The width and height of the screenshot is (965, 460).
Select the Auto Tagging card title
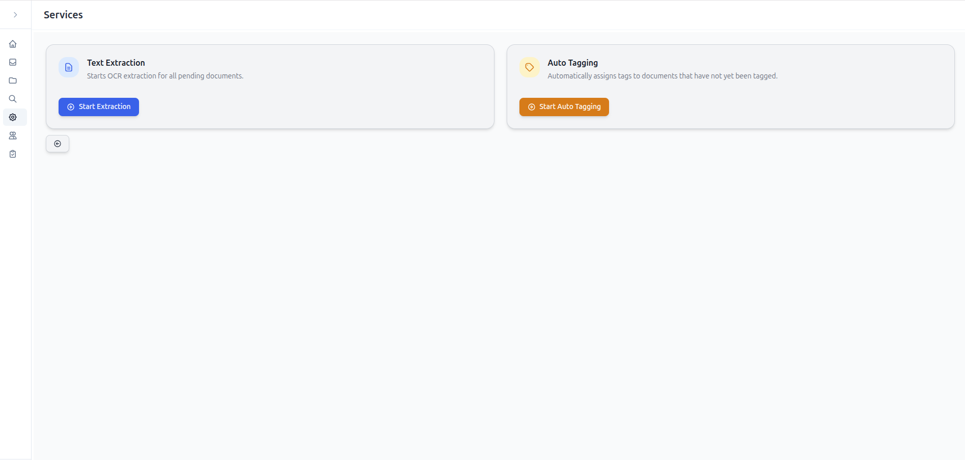pyautogui.click(x=573, y=63)
